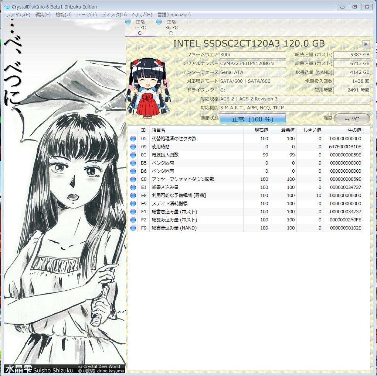
Task: Click status orb of attribute E9
Action: (x=133, y=204)
